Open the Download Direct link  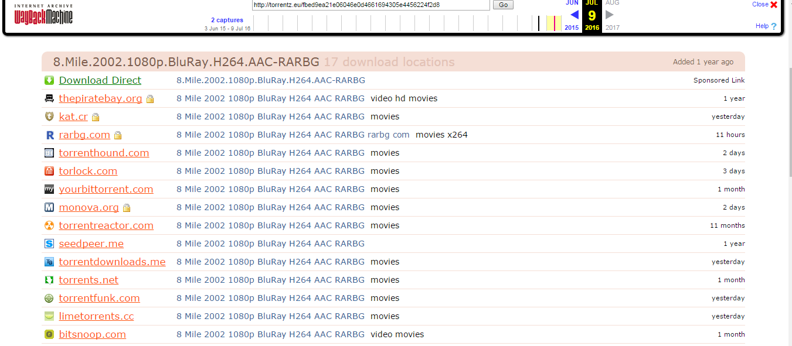pos(100,80)
